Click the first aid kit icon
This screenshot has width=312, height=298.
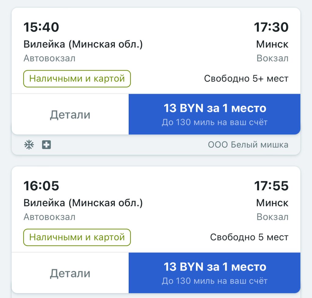[x=46, y=145]
